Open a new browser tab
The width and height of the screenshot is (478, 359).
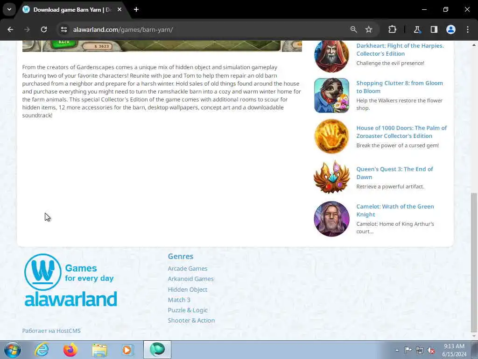[136, 9]
